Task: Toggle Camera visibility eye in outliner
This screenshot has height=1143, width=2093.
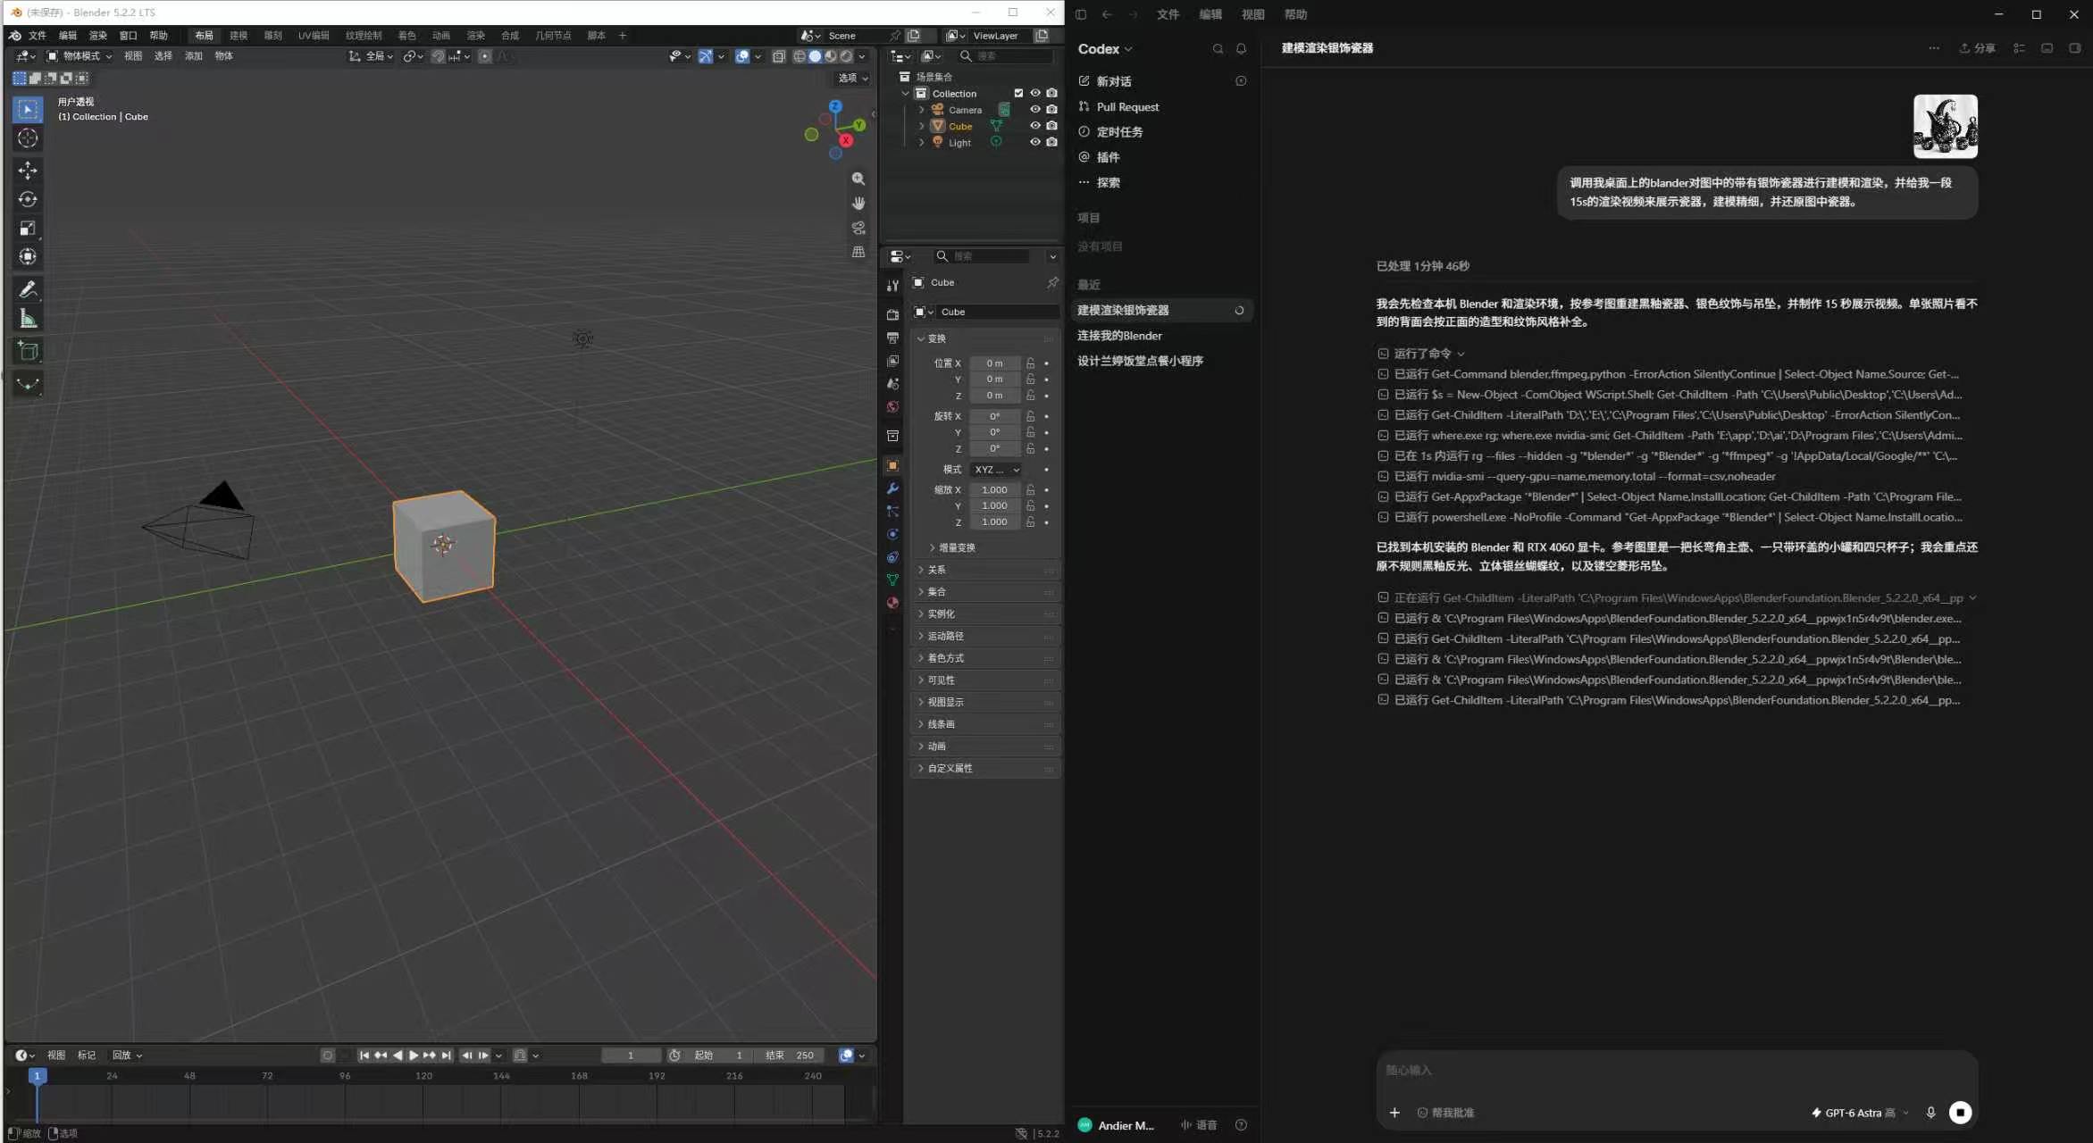Action: pos(1035,110)
